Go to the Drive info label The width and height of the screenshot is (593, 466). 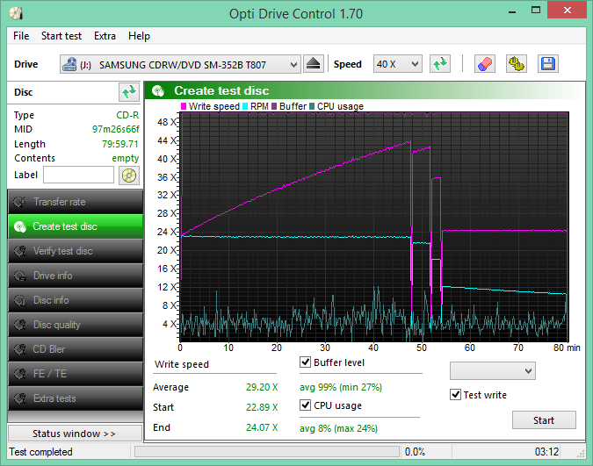53,276
